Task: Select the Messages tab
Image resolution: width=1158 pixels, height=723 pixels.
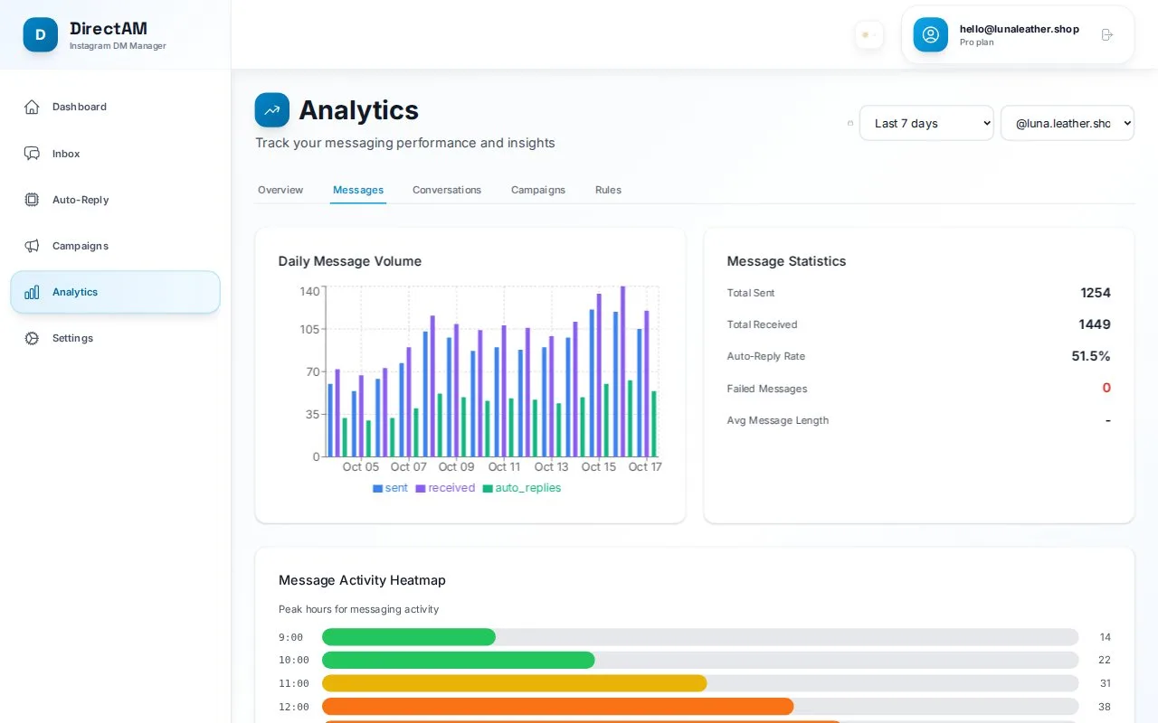Action: coord(358,190)
